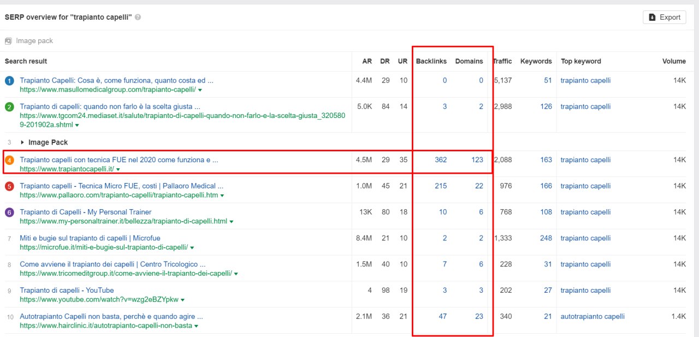Click the Backlinks column header
This screenshot has width=699, height=337.
(431, 61)
